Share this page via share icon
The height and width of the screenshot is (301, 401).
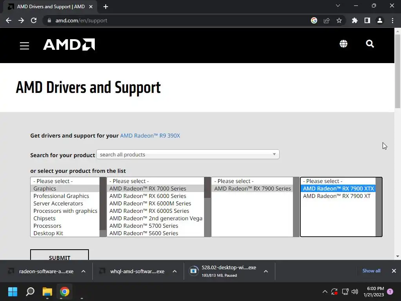(327, 20)
